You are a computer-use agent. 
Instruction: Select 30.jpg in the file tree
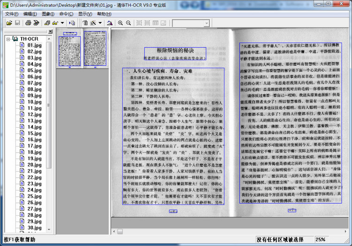click(x=35, y=227)
